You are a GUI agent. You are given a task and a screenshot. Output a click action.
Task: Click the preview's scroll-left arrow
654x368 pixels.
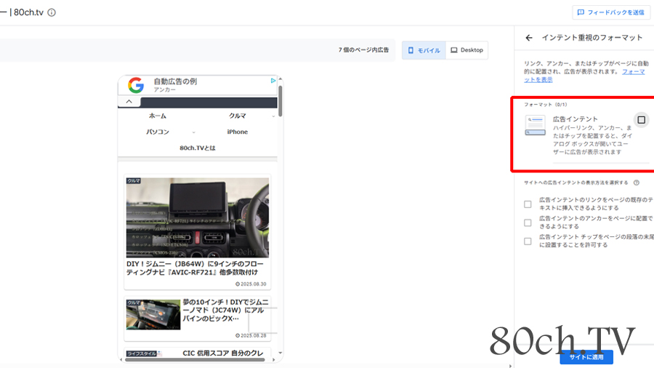pos(121,359)
